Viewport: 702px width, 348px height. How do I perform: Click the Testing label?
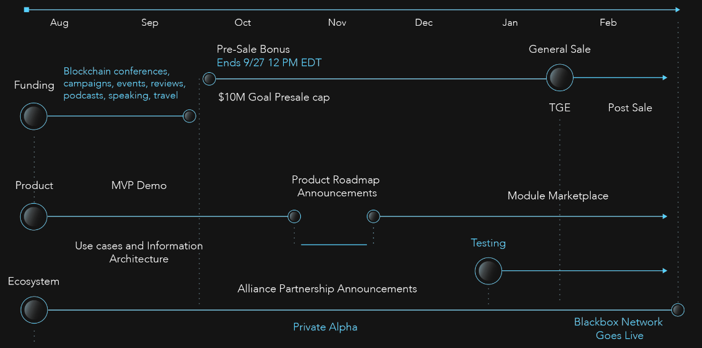coord(488,243)
